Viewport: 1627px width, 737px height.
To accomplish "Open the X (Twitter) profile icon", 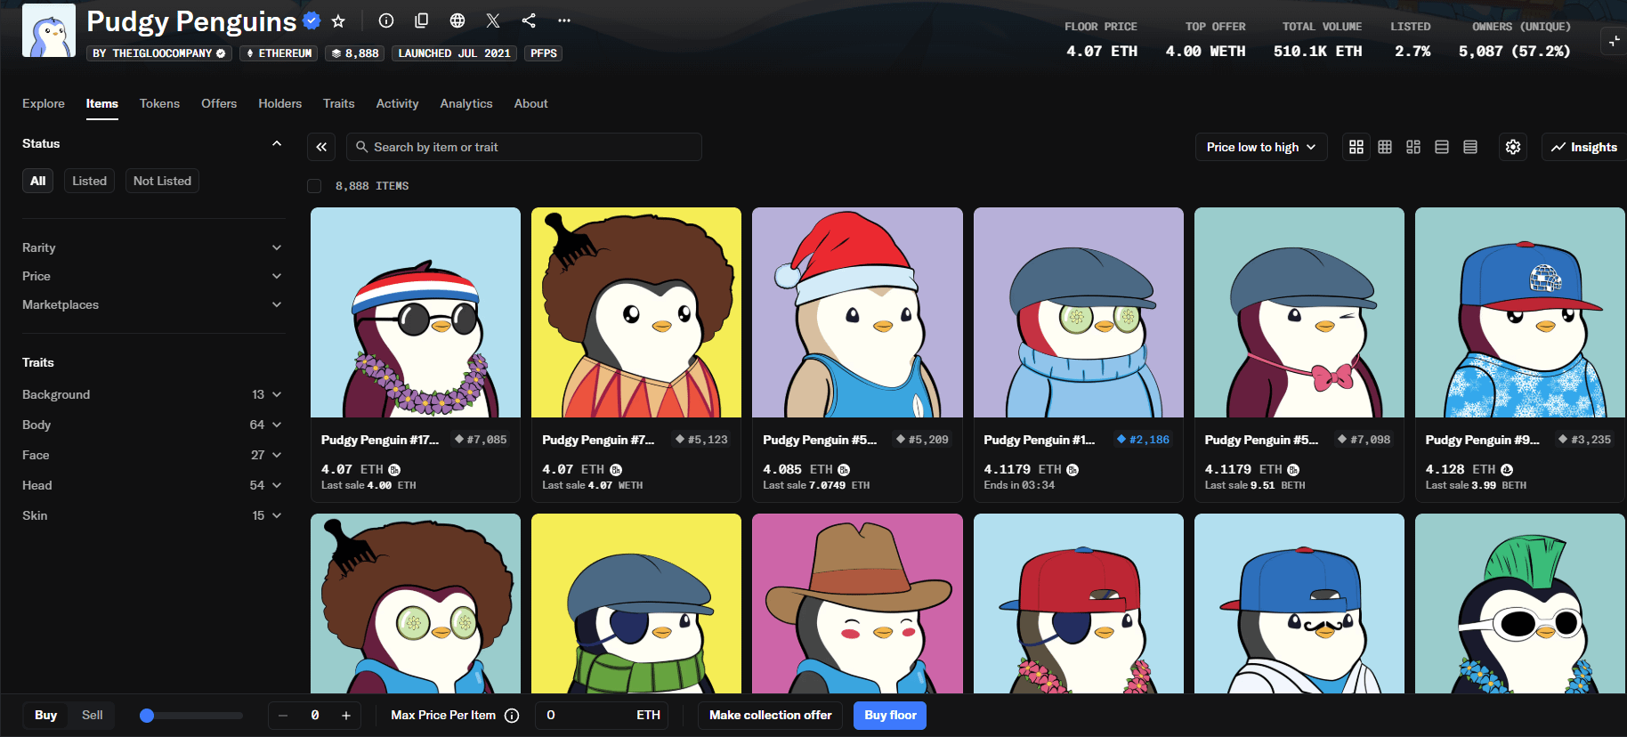I will (493, 20).
